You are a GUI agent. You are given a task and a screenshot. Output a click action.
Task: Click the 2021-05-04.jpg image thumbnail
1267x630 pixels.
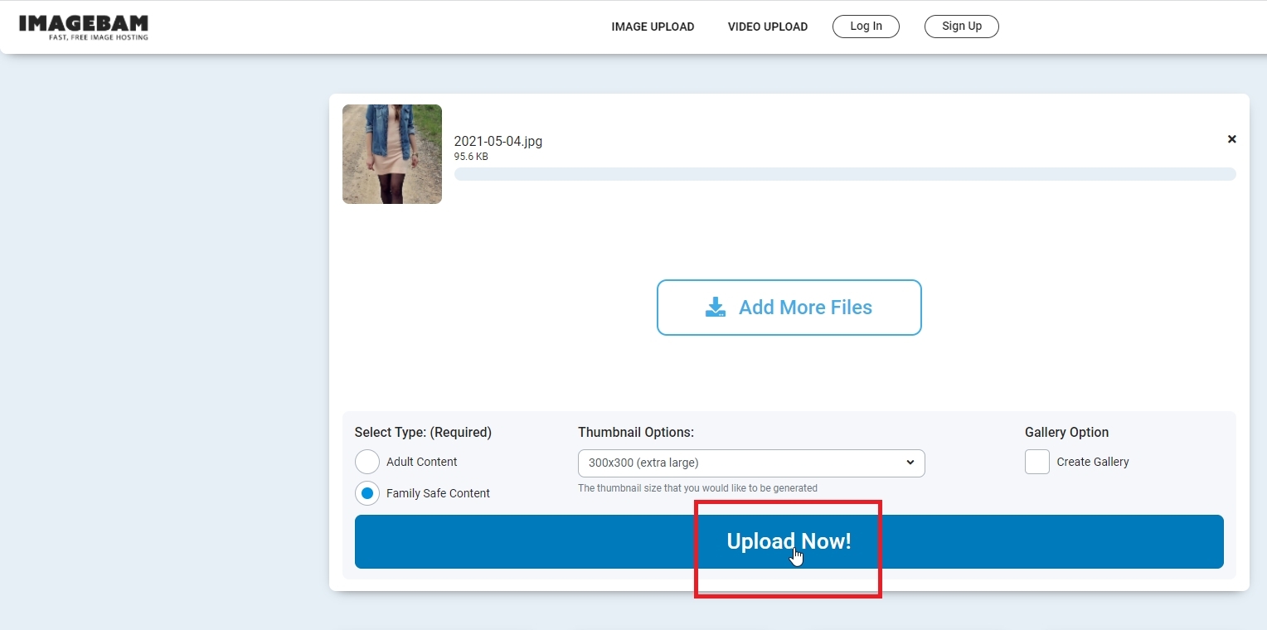(392, 154)
